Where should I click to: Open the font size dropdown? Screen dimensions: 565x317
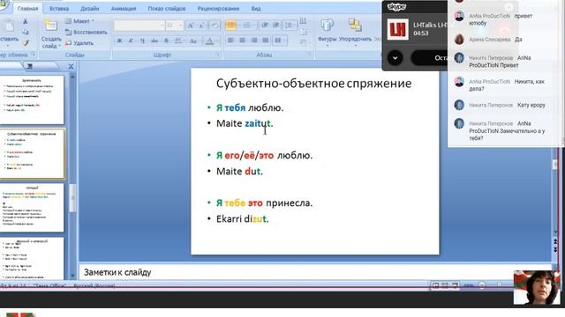[x=180, y=26]
